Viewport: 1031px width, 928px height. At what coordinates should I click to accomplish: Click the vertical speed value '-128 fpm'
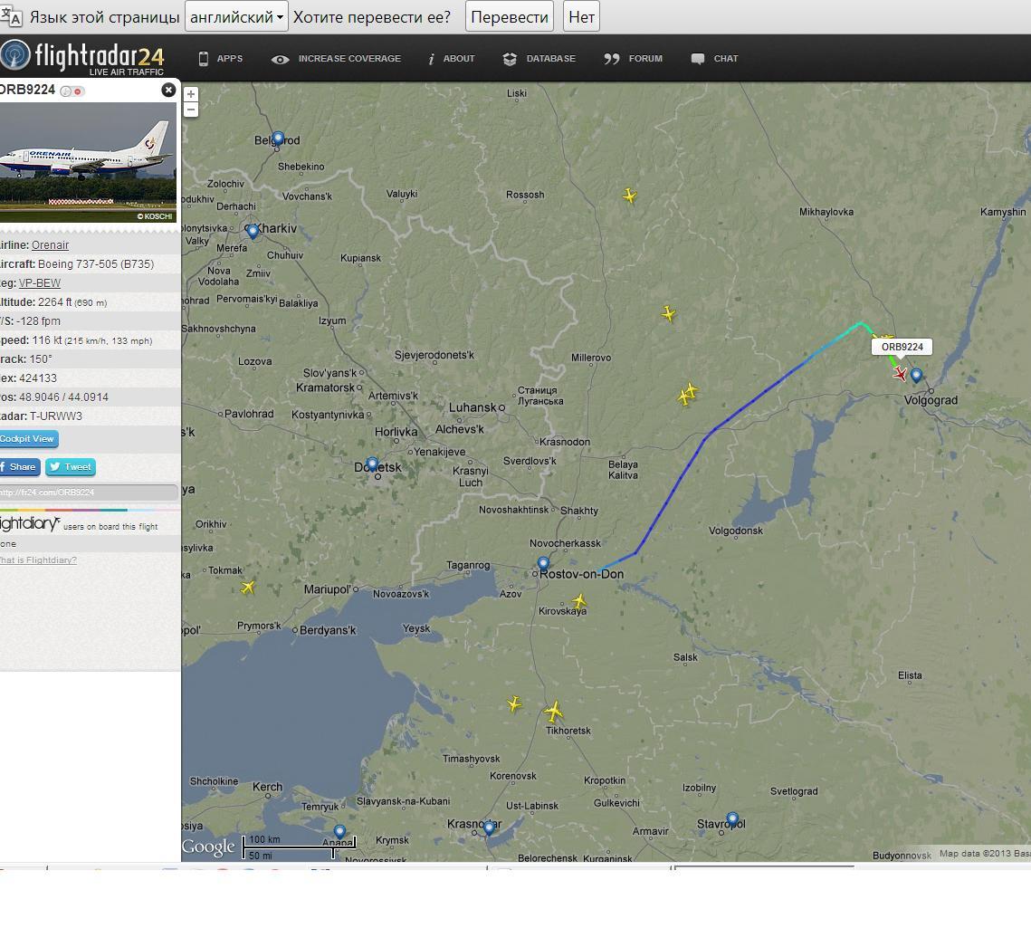(x=38, y=321)
